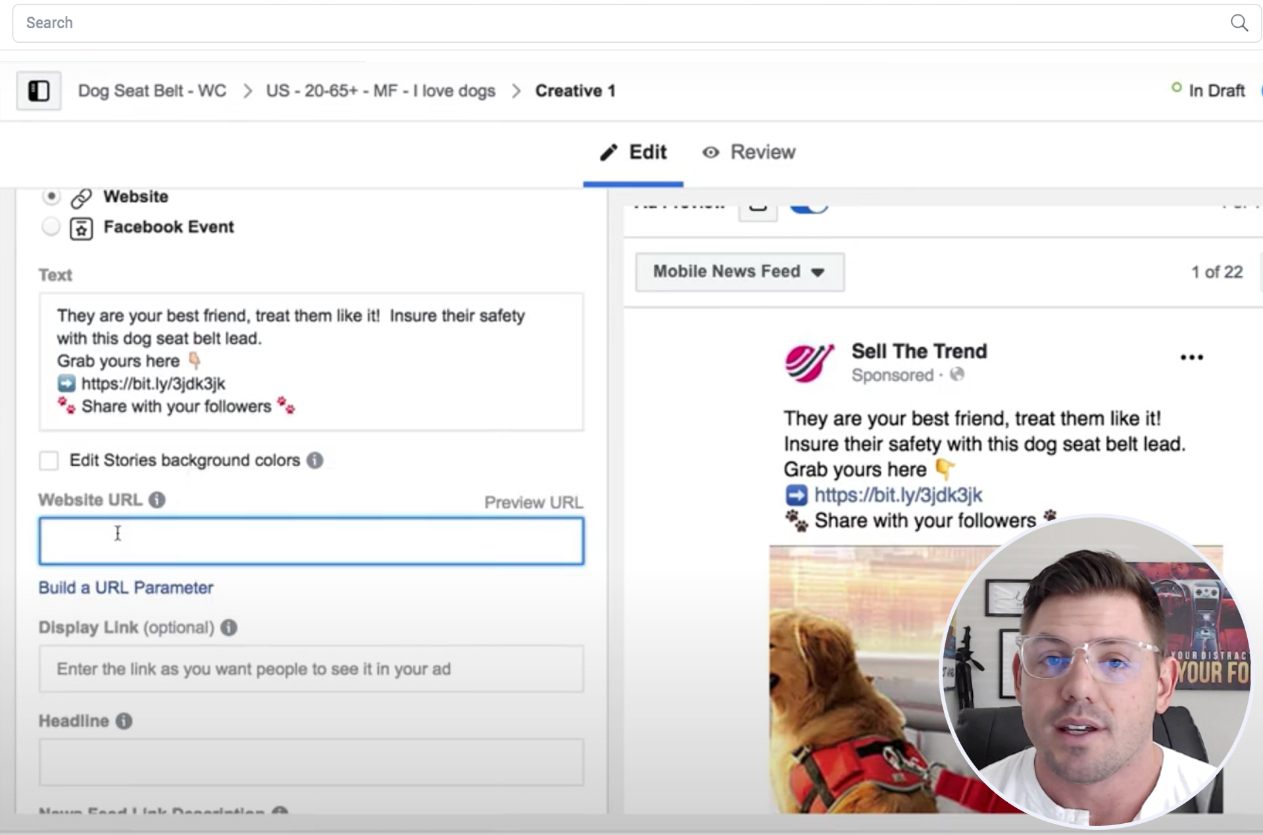Click the Preview URL link
1263x835 pixels.
[x=534, y=502]
